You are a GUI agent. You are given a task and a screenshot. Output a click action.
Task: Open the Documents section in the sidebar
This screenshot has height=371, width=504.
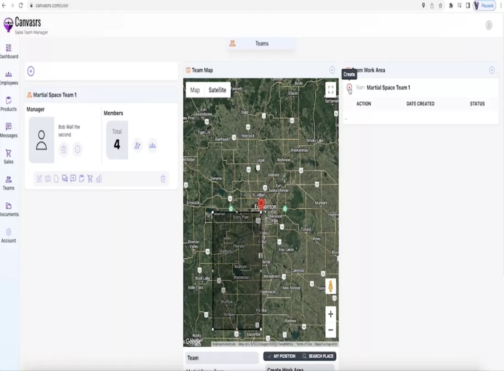coord(9,209)
